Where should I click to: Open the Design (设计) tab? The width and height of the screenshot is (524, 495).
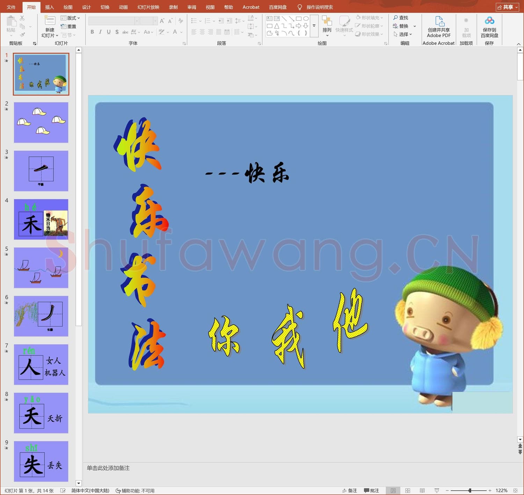point(86,7)
